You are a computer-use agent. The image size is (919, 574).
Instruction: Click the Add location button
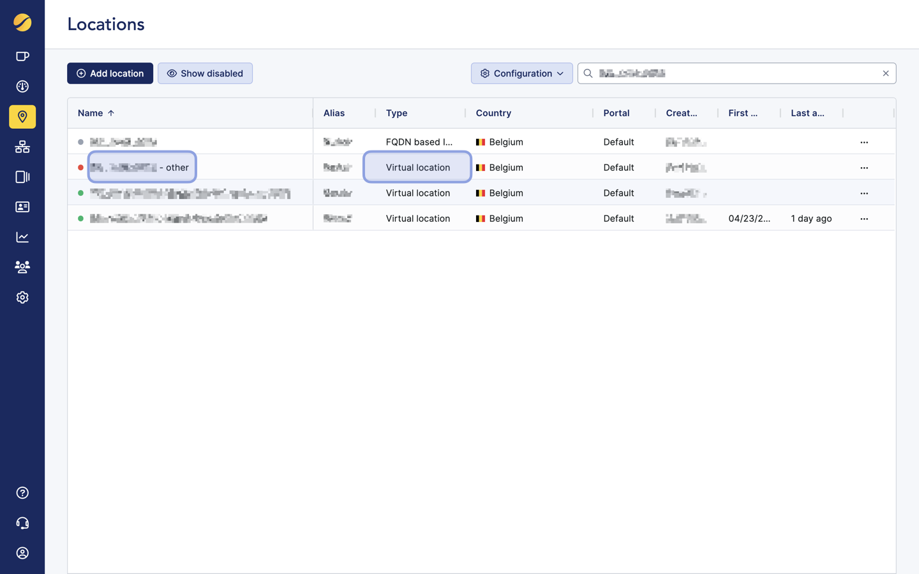tap(110, 73)
